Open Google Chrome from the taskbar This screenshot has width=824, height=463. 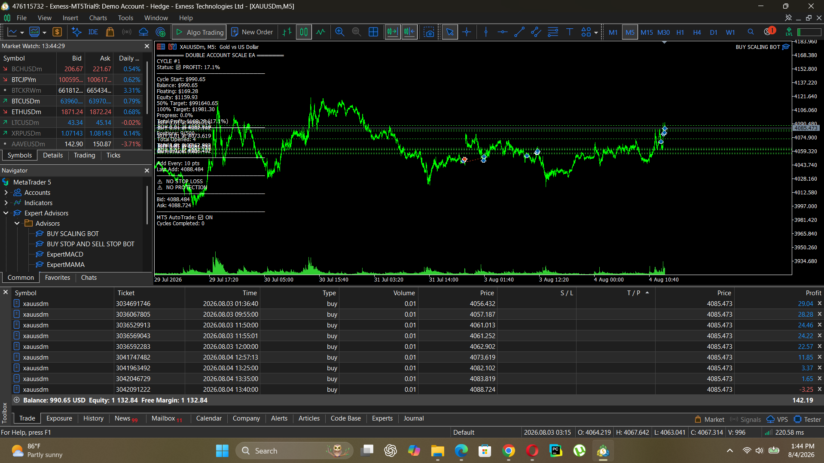point(509,451)
